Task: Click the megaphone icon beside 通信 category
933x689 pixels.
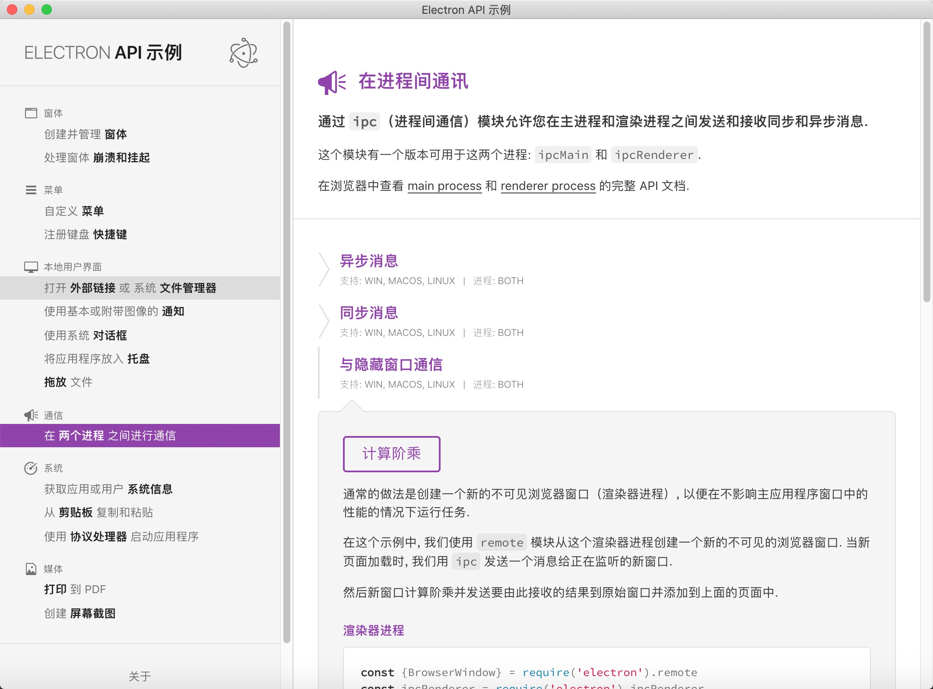Action: coord(31,415)
